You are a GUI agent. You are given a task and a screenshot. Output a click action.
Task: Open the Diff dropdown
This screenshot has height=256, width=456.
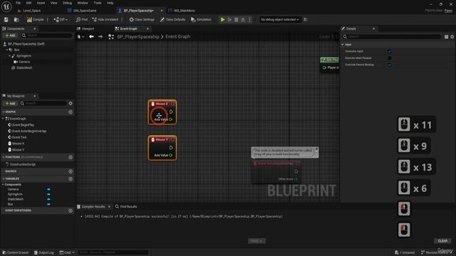click(x=61, y=19)
